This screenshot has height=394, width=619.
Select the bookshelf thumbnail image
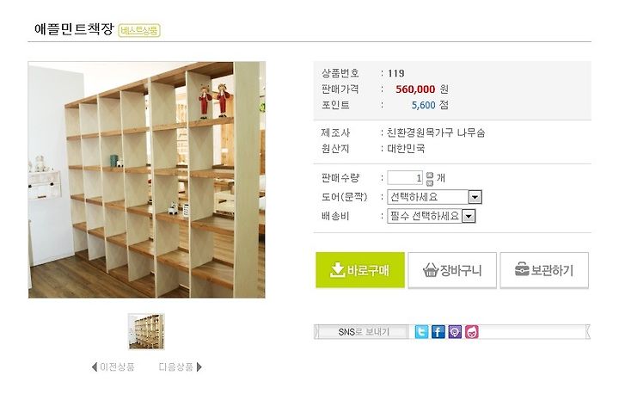click(x=146, y=331)
